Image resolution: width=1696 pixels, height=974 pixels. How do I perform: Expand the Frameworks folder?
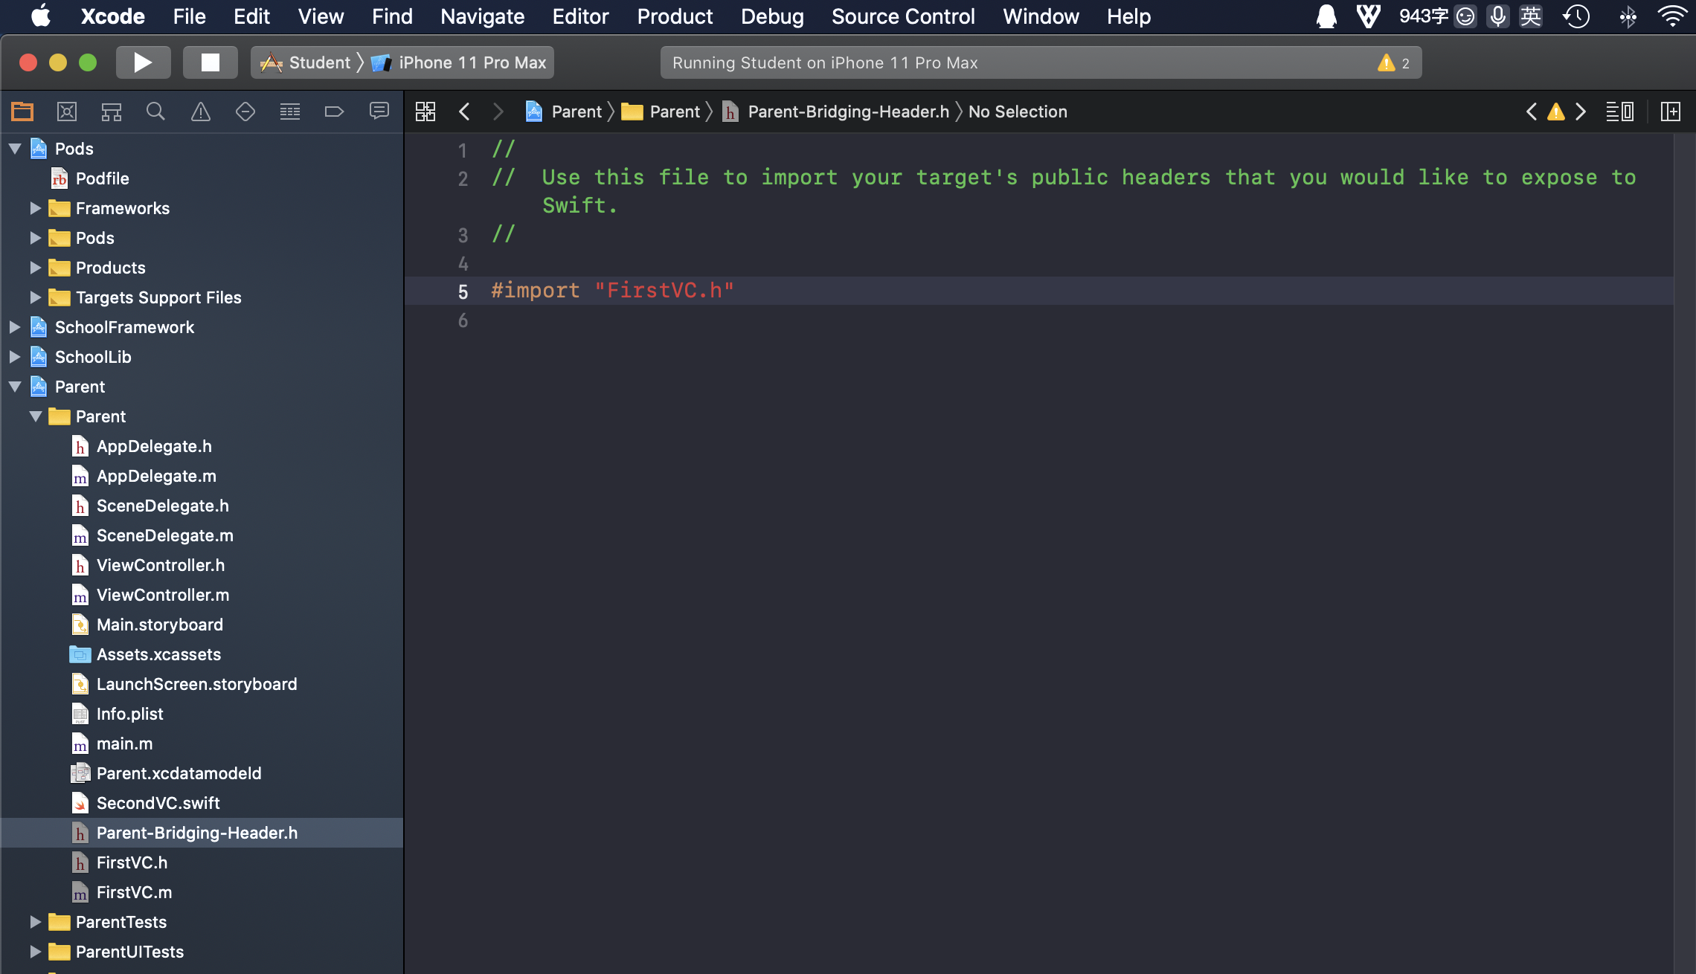coord(35,208)
